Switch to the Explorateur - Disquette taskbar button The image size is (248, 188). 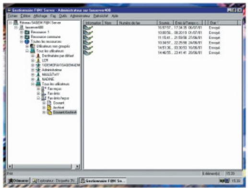pyautogui.click(x=55, y=181)
